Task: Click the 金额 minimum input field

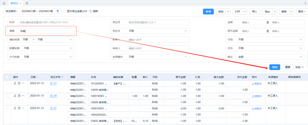Action: coord(253,22)
